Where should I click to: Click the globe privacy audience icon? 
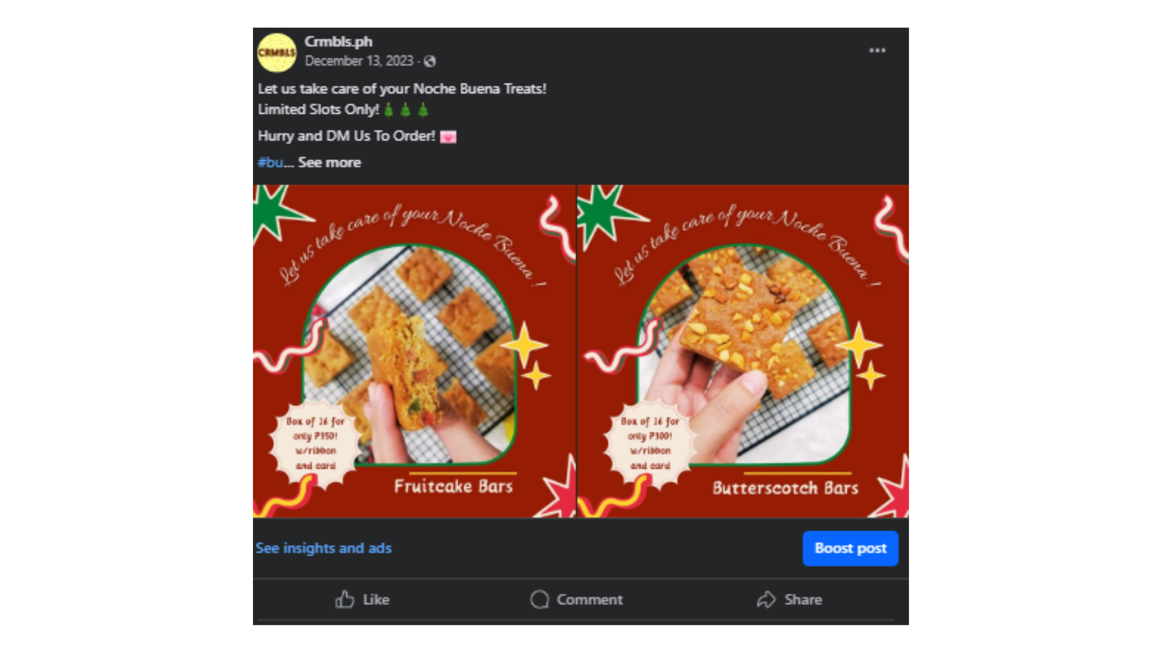(430, 61)
